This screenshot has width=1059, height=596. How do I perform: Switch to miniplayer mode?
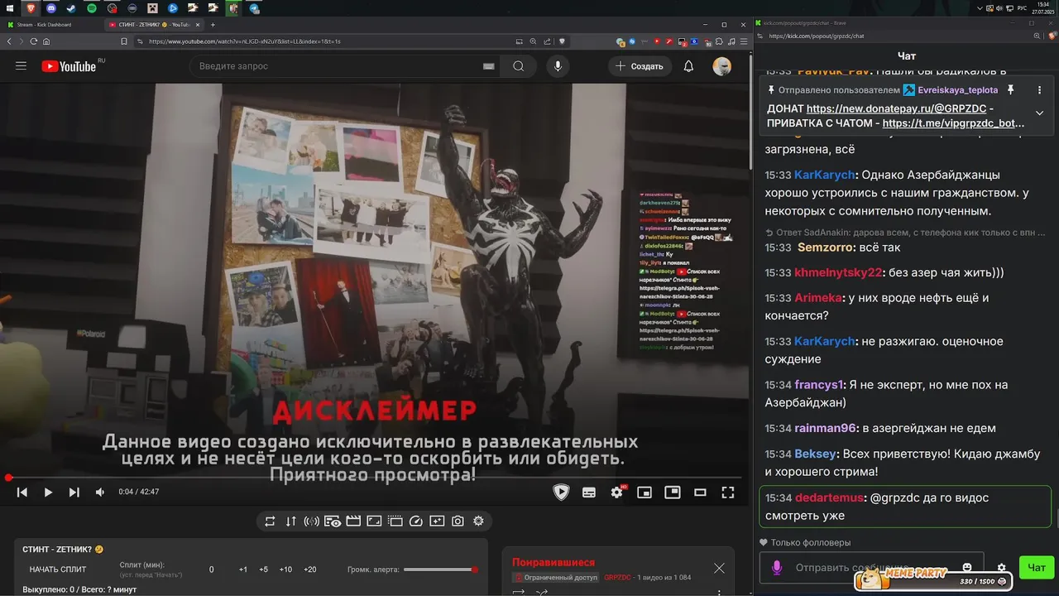click(x=644, y=492)
